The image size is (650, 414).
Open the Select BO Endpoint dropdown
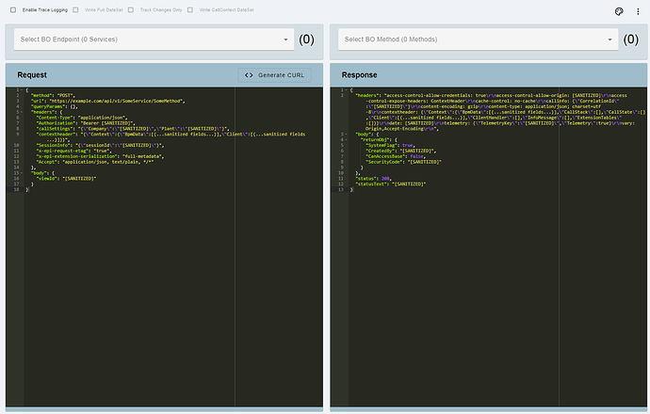point(154,40)
